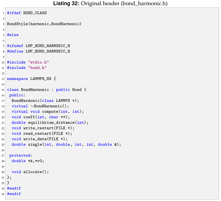The image size is (221, 201).
Task: Click the 'void read_restart(FILE *);' line
Action: tap(42, 134)
